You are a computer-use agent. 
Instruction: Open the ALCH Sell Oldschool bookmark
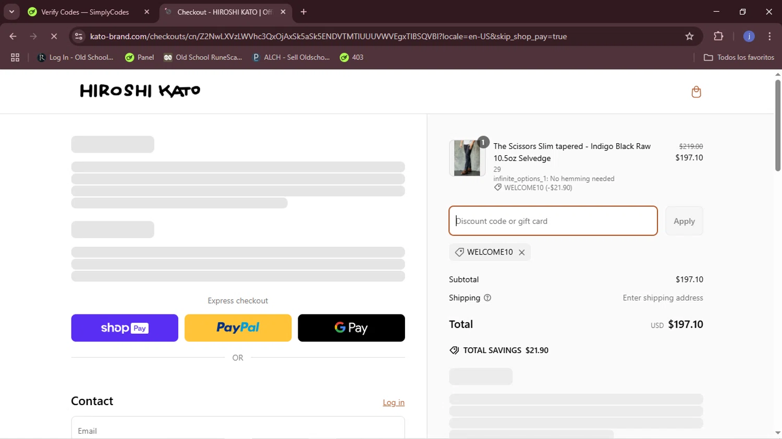coord(291,57)
